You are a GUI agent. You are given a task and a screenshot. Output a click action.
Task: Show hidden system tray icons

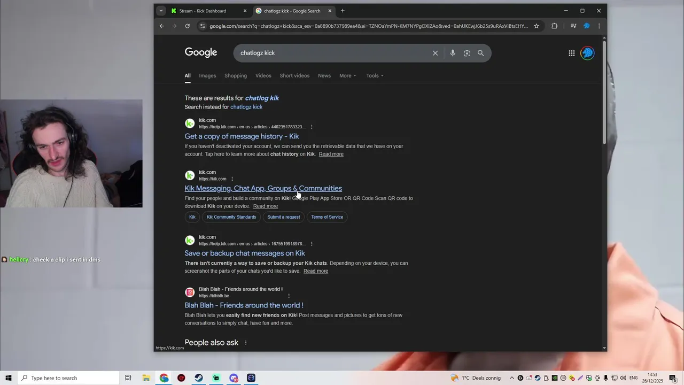click(x=511, y=378)
